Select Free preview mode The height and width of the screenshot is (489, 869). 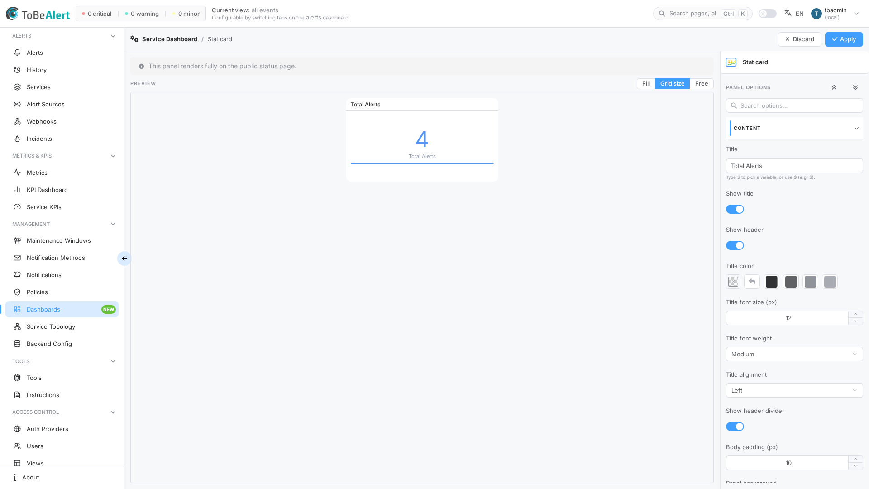[702, 84]
